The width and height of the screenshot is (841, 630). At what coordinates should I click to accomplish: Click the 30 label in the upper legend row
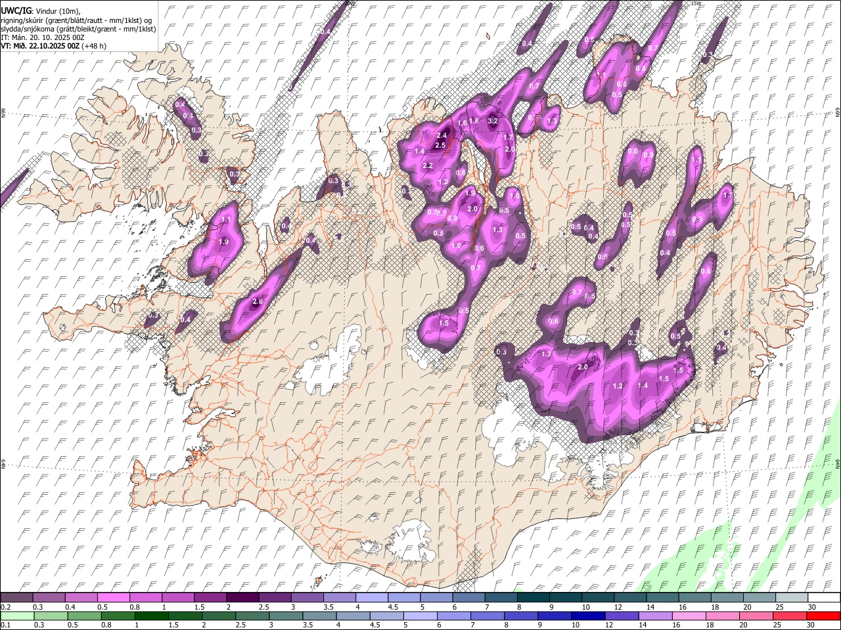click(811, 607)
